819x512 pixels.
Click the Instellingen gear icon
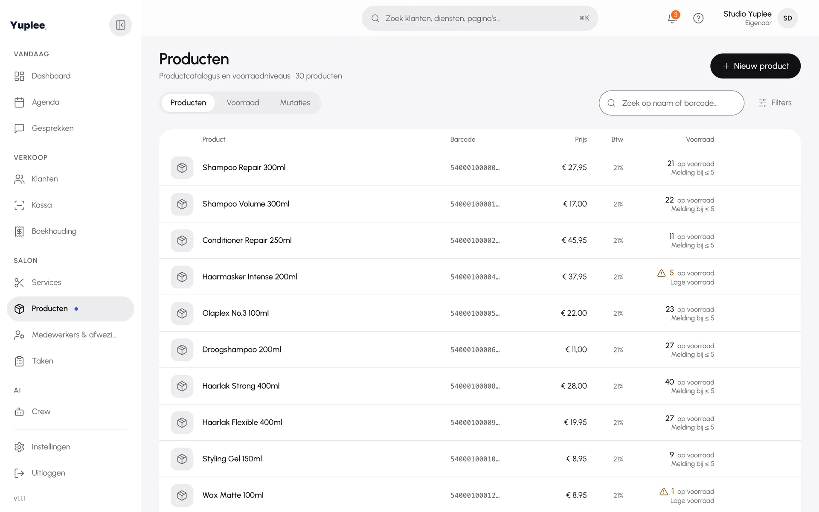click(x=19, y=447)
